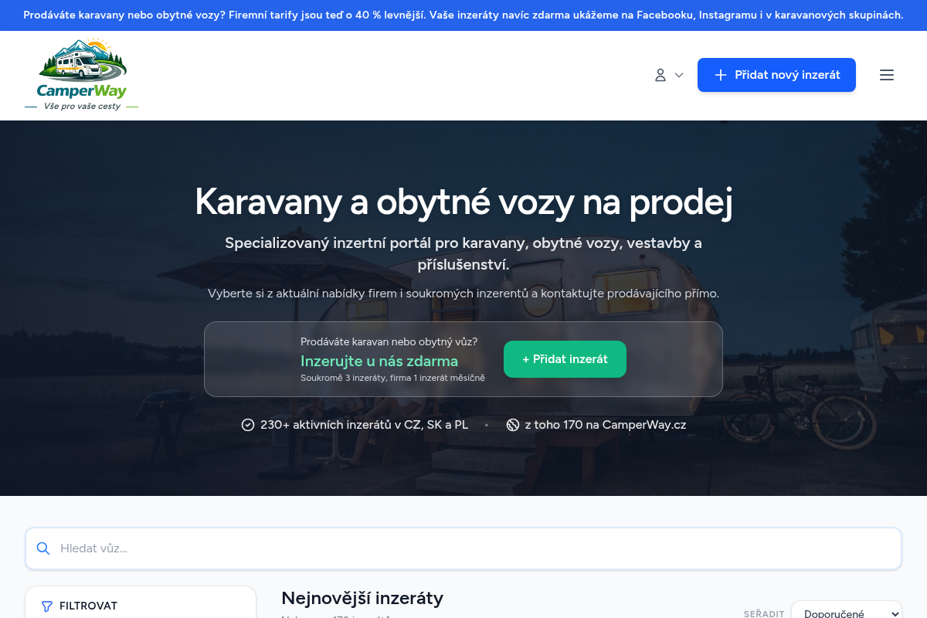Image resolution: width=927 pixels, height=618 pixels.
Task: Click the FILTROVAT filter funnel icon
Action: 47,606
